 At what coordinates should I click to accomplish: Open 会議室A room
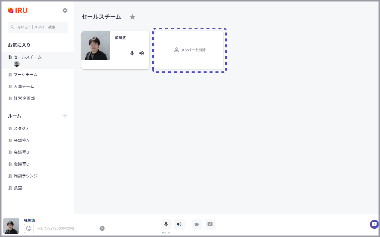(x=38, y=140)
